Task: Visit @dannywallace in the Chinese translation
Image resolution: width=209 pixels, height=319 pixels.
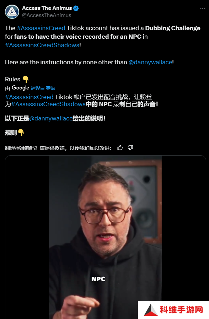Action: [51, 118]
